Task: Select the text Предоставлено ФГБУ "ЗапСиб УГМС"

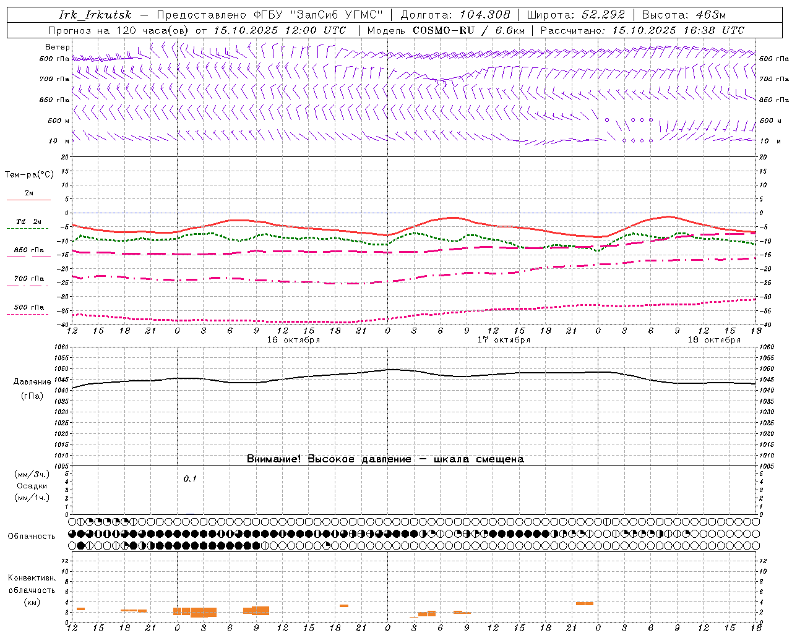Action: (270, 15)
